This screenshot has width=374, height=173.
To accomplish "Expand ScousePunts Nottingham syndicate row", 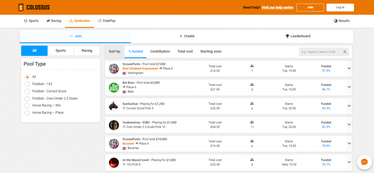I will (349, 69).
